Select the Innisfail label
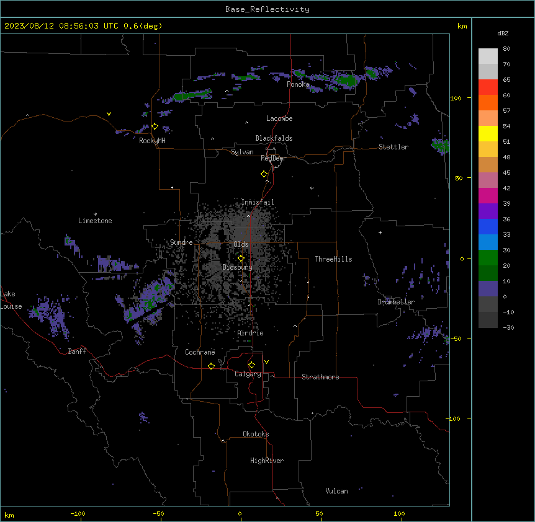 258,202
